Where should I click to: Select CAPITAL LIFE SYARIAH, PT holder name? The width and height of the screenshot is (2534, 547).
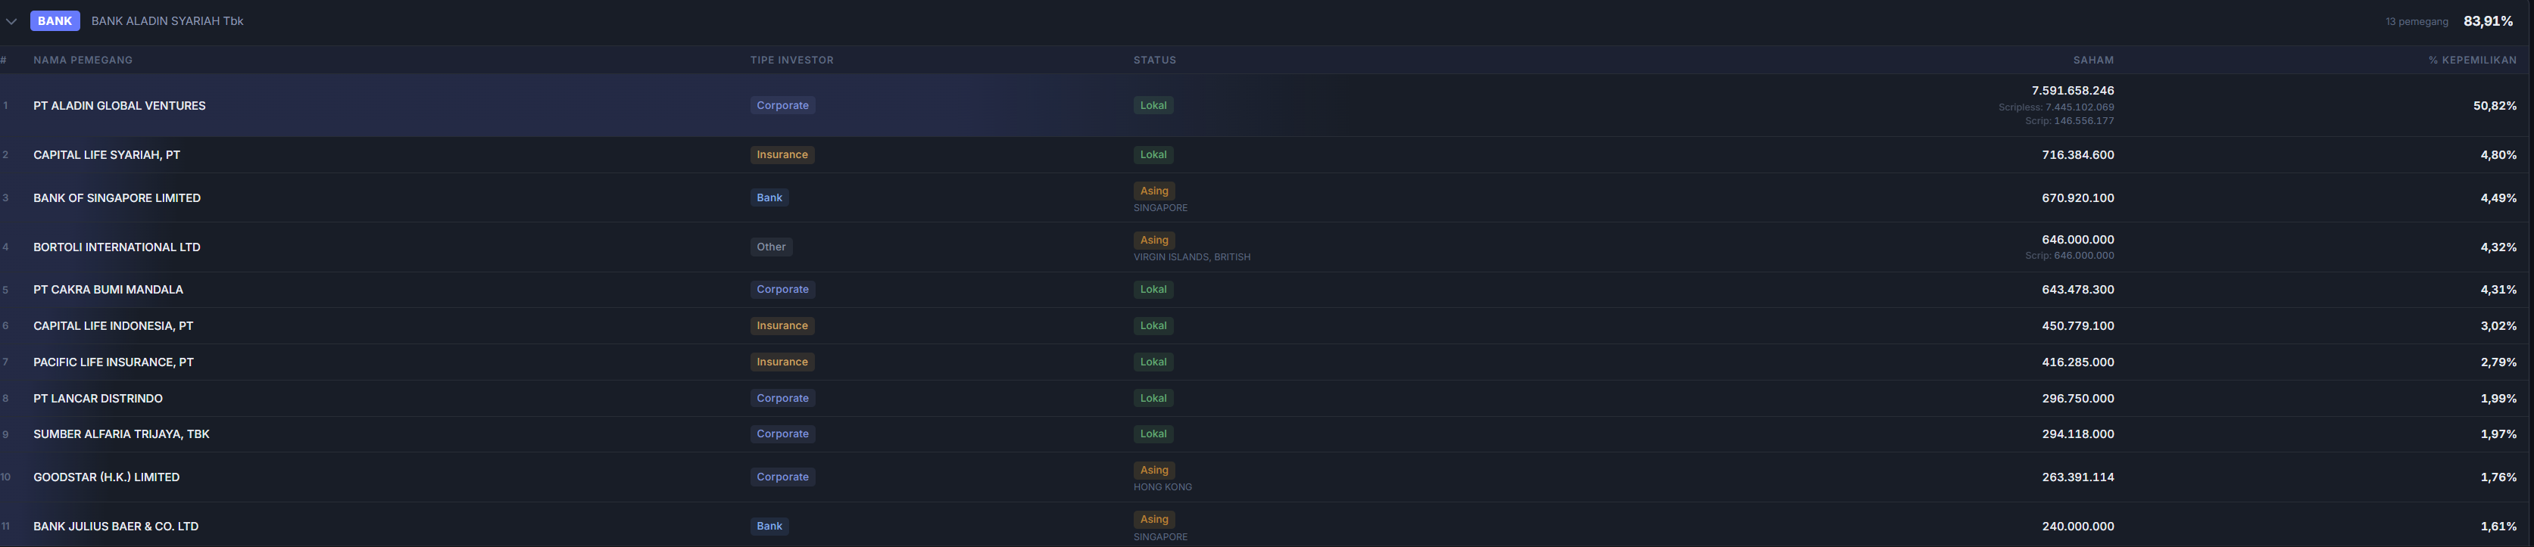tap(106, 155)
